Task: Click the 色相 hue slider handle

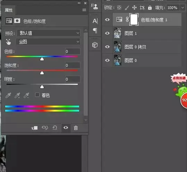Action: 42,59
